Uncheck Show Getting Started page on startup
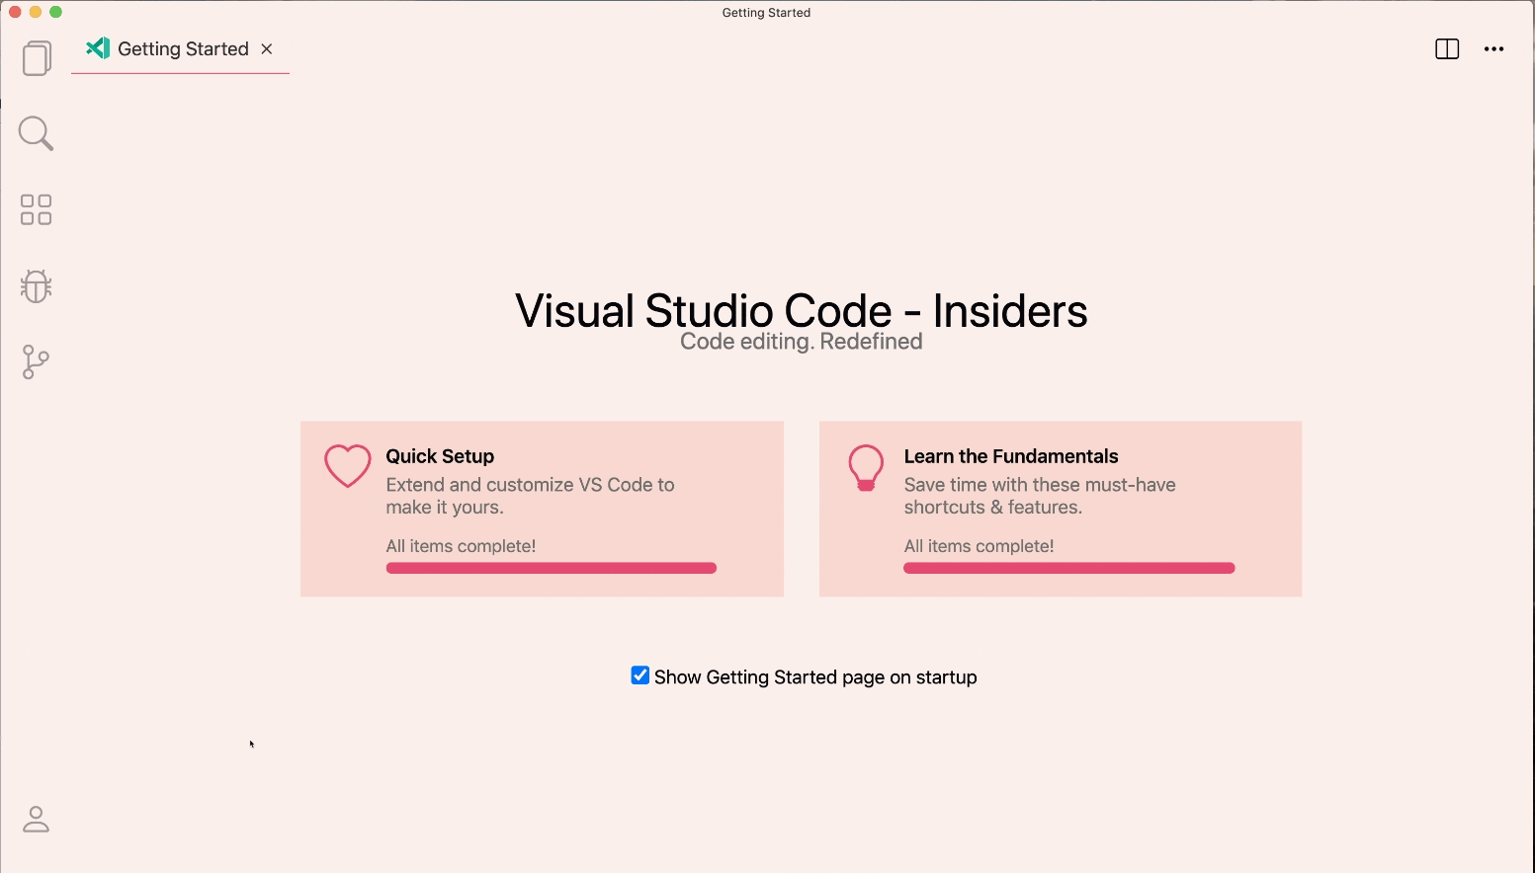 click(x=640, y=675)
